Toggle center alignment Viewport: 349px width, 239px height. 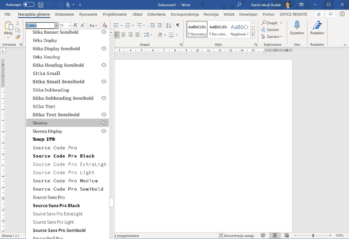[x=123, y=35]
